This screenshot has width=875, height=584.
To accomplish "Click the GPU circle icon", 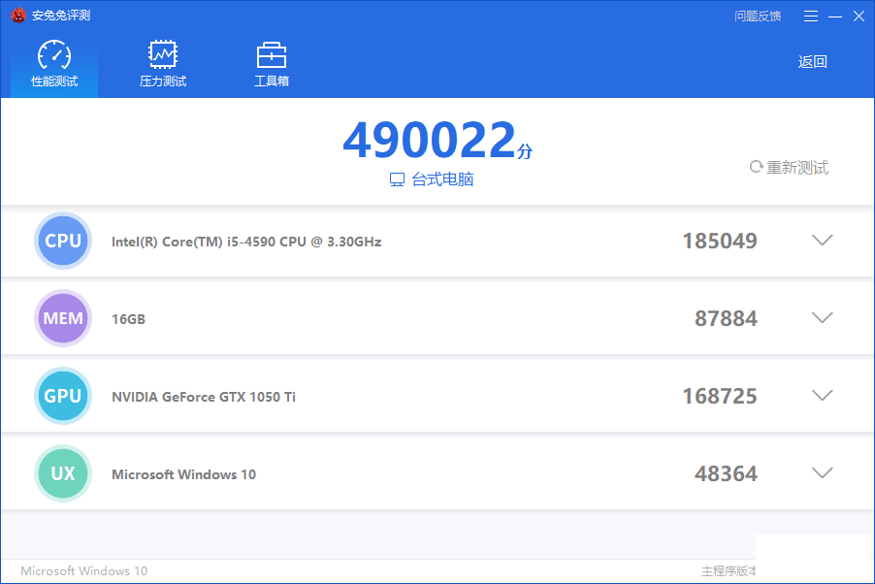I will pos(63,396).
